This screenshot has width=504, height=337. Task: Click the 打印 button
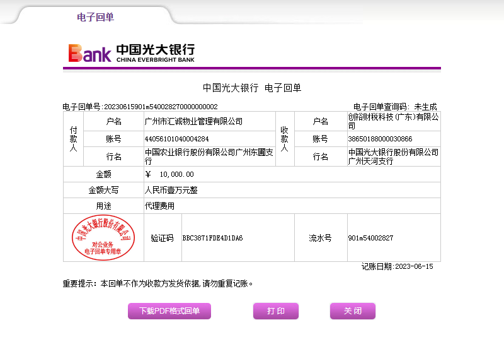tap(276, 311)
